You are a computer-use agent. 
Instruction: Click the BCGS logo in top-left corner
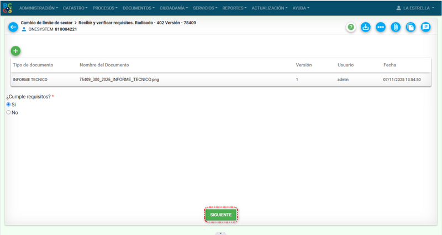[8, 8]
